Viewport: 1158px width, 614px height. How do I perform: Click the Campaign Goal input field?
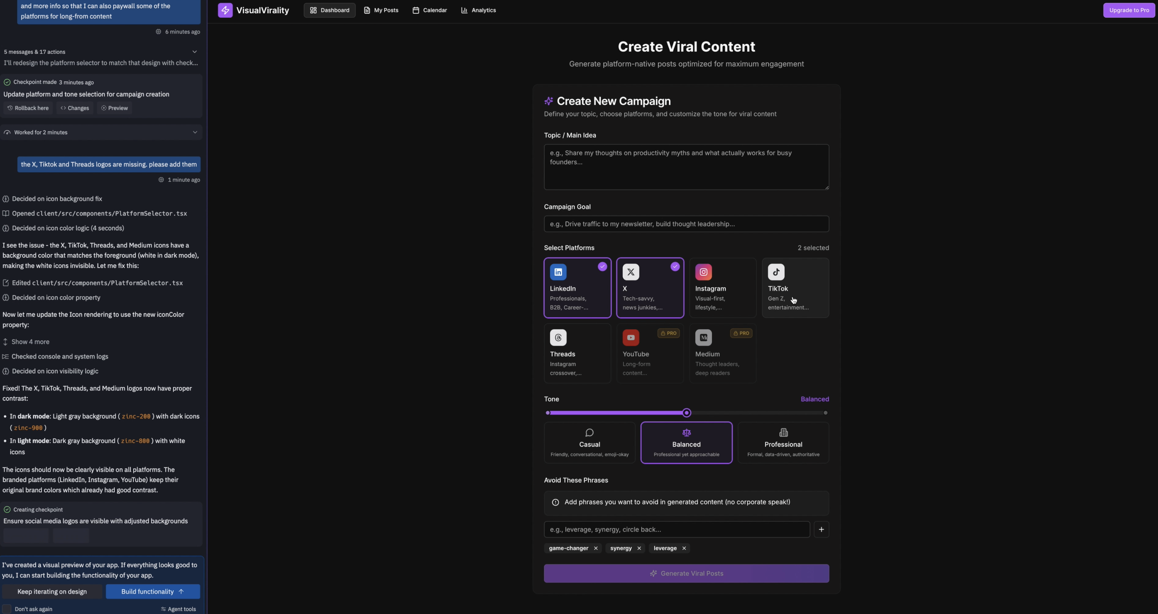[686, 224]
